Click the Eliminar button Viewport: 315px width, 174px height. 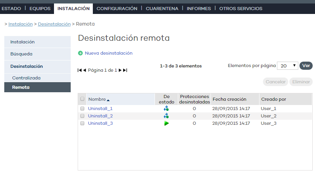301,82
